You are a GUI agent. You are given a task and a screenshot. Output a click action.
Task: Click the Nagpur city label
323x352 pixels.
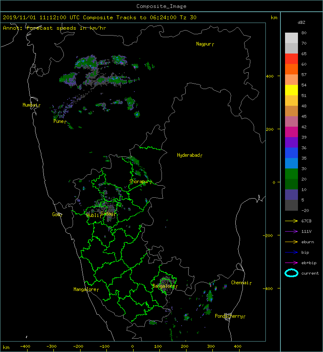point(205,44)
